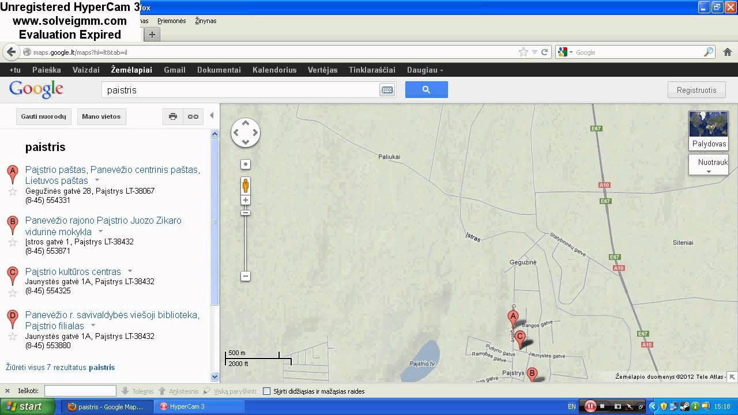Star the Pajstrio paštas result

pos(12,192)
